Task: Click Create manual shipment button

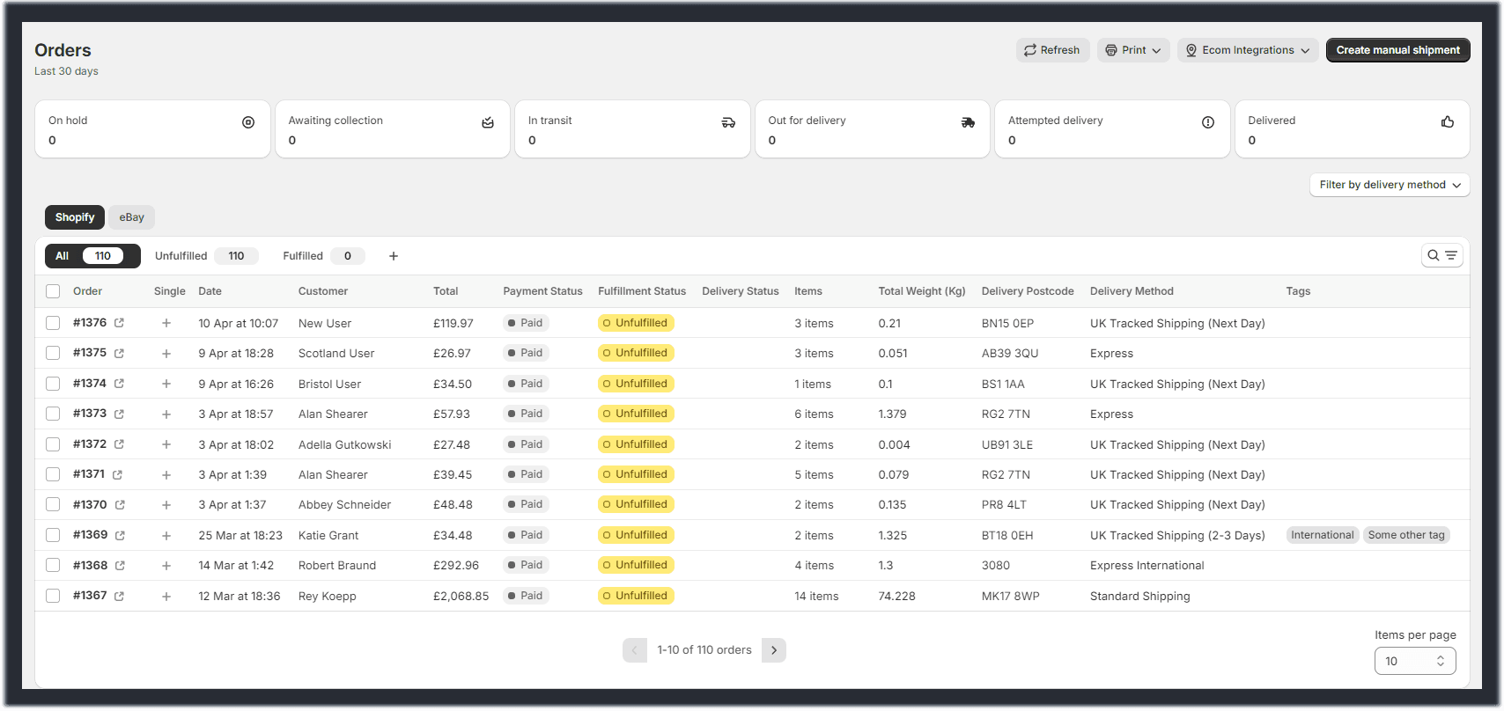Action: click(1397, 50)
